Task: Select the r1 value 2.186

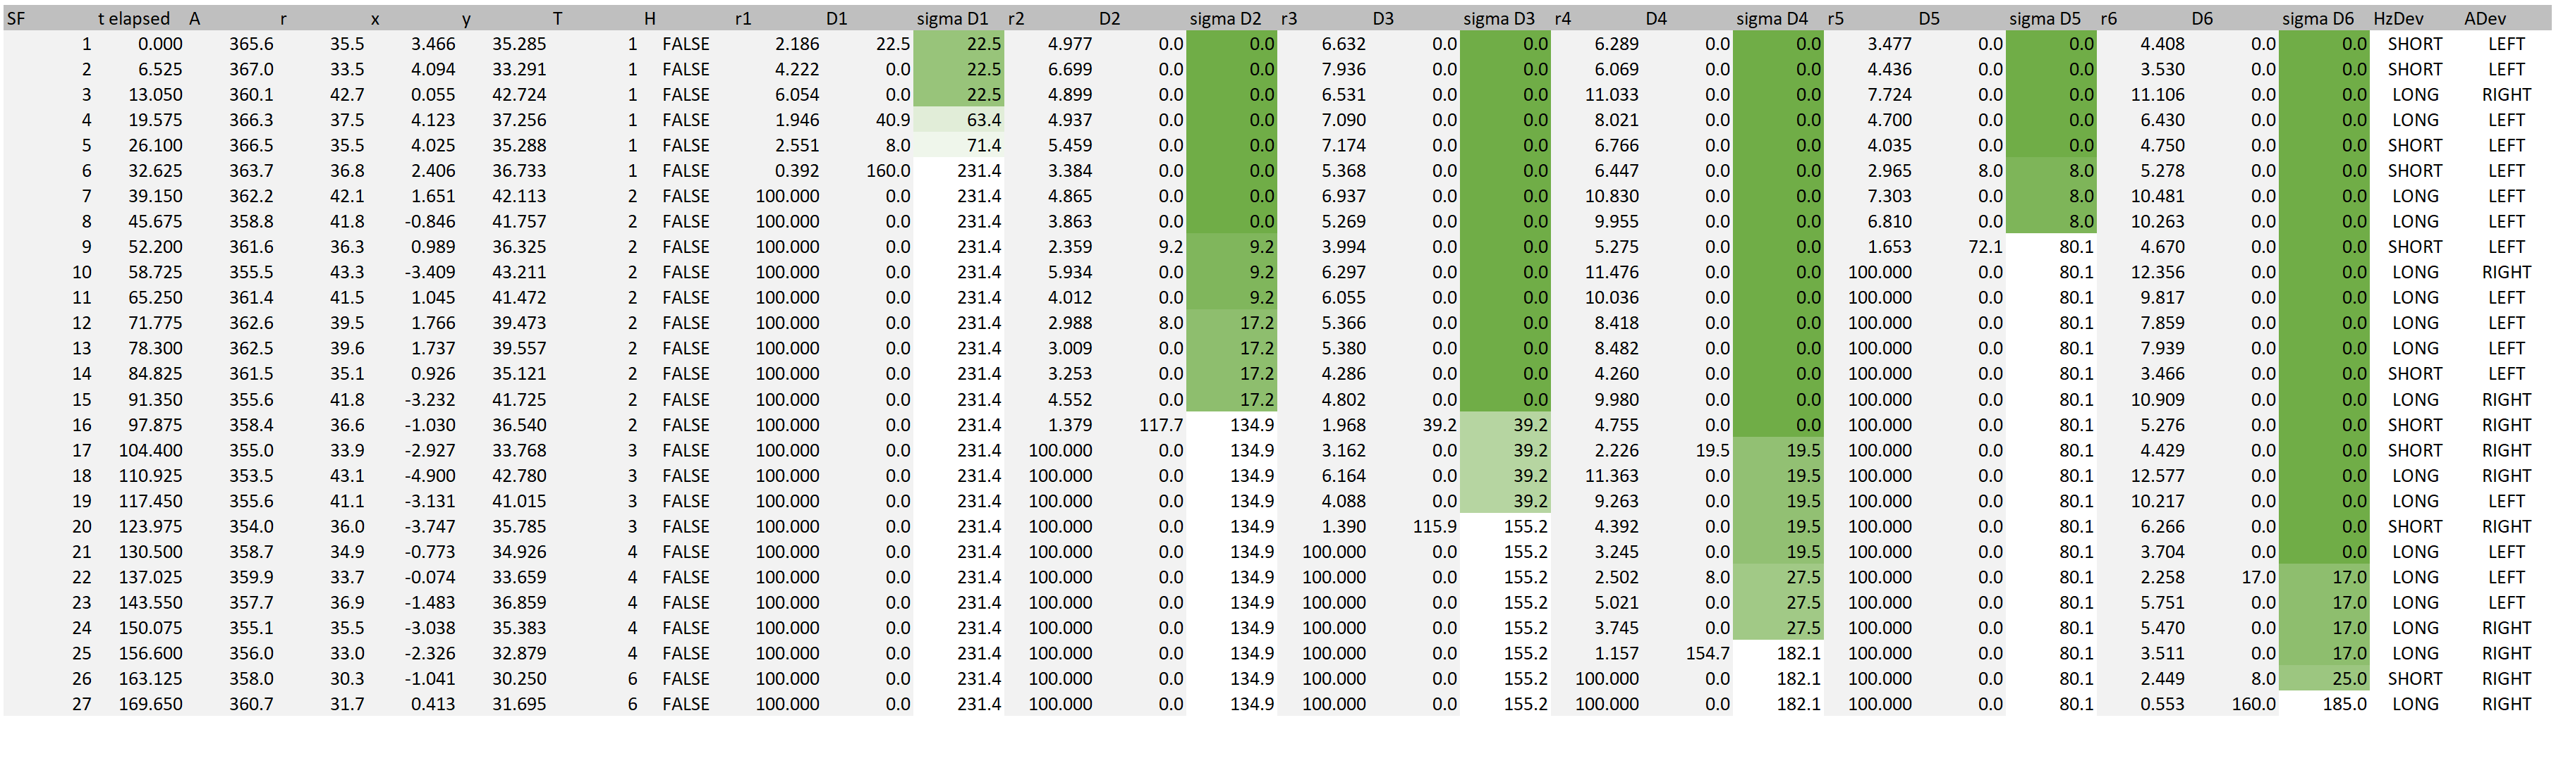Action: (x=797, y=44)
